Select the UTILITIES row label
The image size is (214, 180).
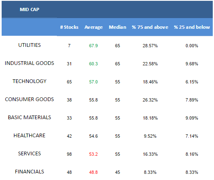pyautogui.click(x=29, y=45)
